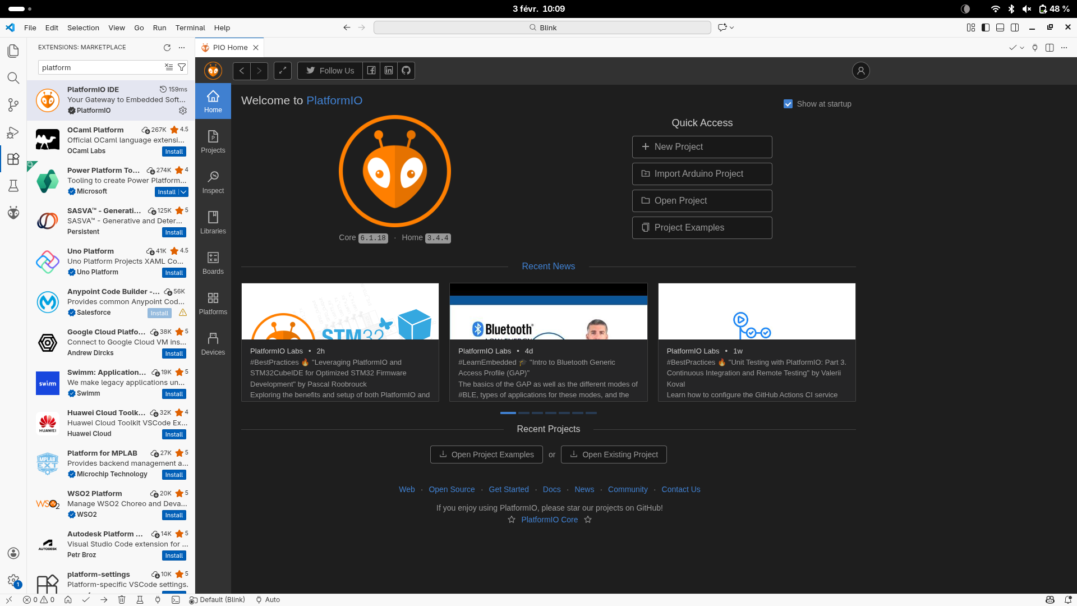Go to PlatformIO Devices page
Viewport: 1077px width, 606px height.
pos(213,343)
